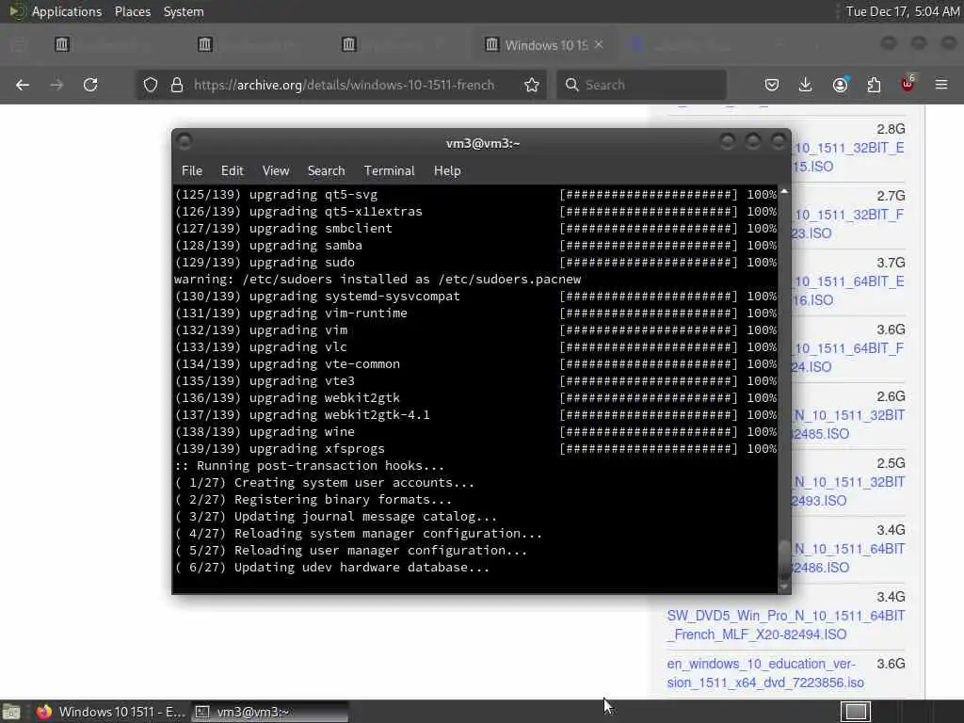
Task: Click the browser forward arrow
Action: (x=56, y=85)
